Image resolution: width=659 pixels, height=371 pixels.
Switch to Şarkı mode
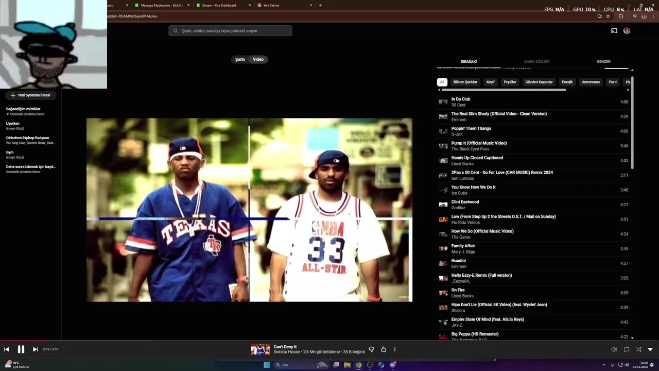(x=240, y=59)
